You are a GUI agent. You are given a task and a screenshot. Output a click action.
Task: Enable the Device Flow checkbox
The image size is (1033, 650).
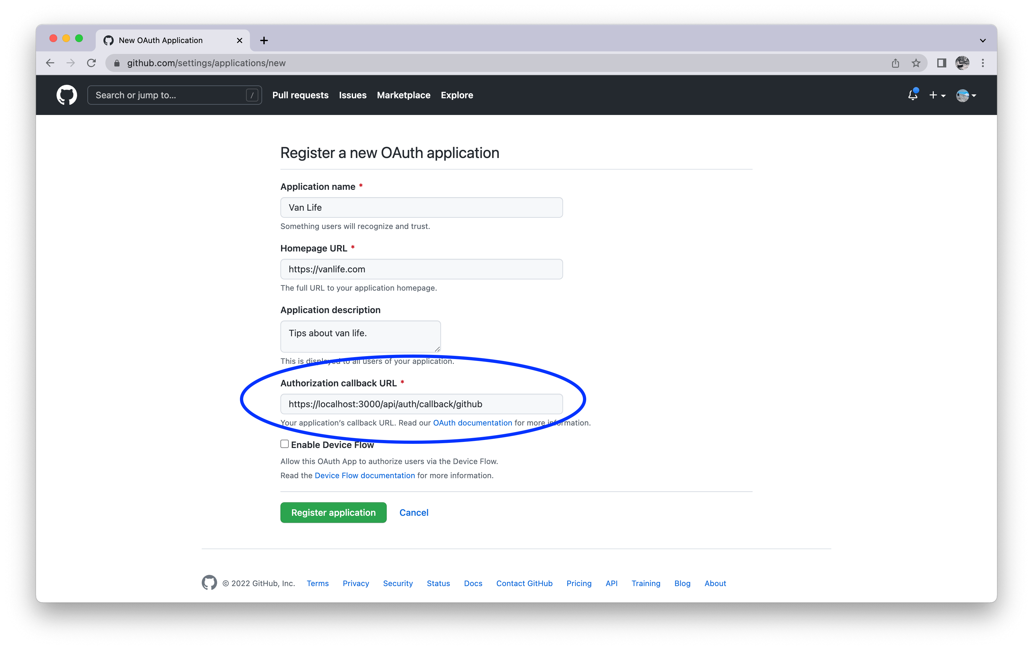(284, 444)
